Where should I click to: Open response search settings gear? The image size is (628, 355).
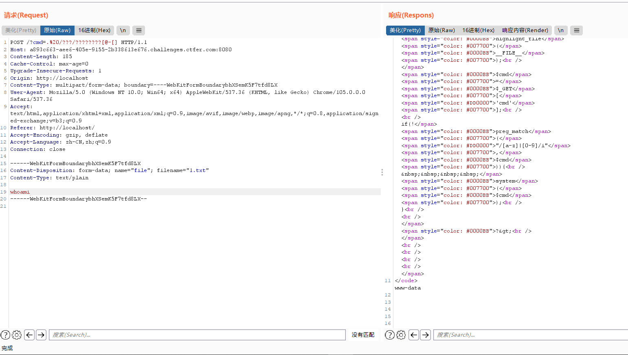pos(401,335)
